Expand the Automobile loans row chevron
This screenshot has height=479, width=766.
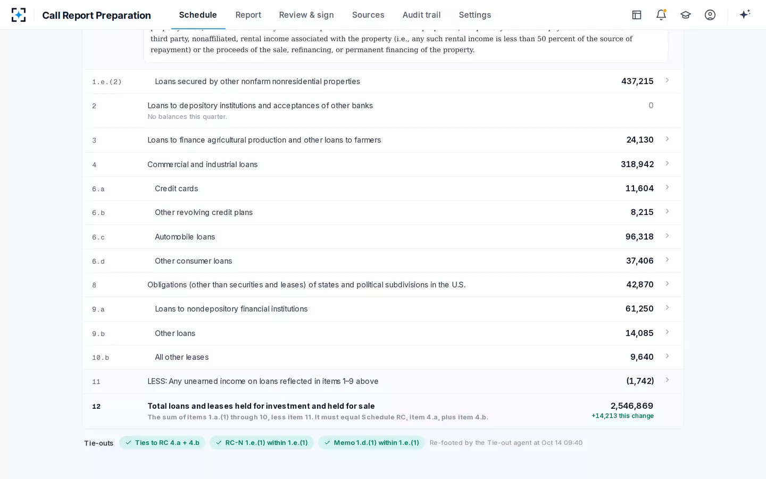pyautogui.click(x=667, y=236)
